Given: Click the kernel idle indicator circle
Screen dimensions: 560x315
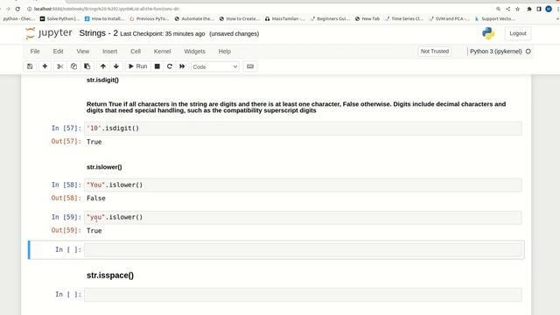Looking at the screenshot, I should pyautogui.click(x=528, y=52).
